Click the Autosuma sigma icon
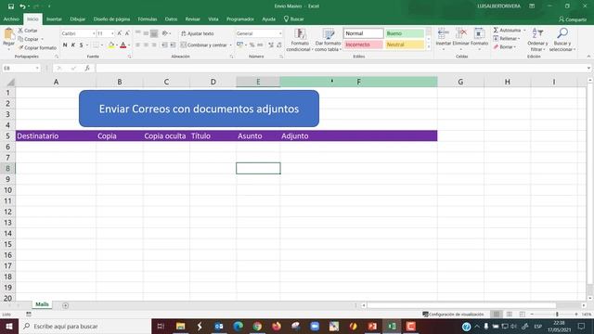The width and height of the screenshot is (594, 334). (x=496, y=30)
